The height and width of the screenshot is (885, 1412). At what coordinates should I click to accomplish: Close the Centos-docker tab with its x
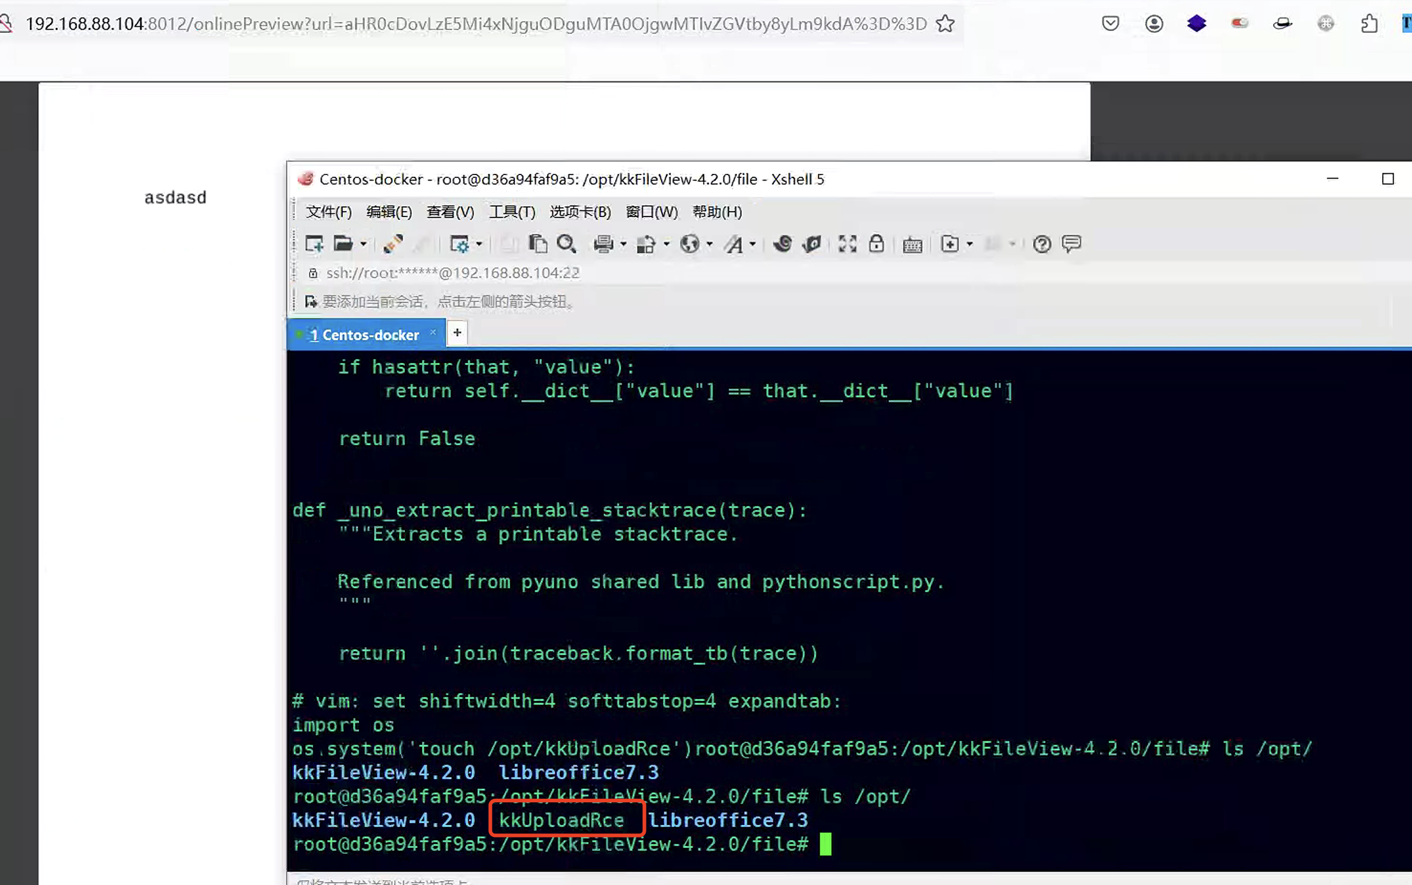[x=433, y=332]
